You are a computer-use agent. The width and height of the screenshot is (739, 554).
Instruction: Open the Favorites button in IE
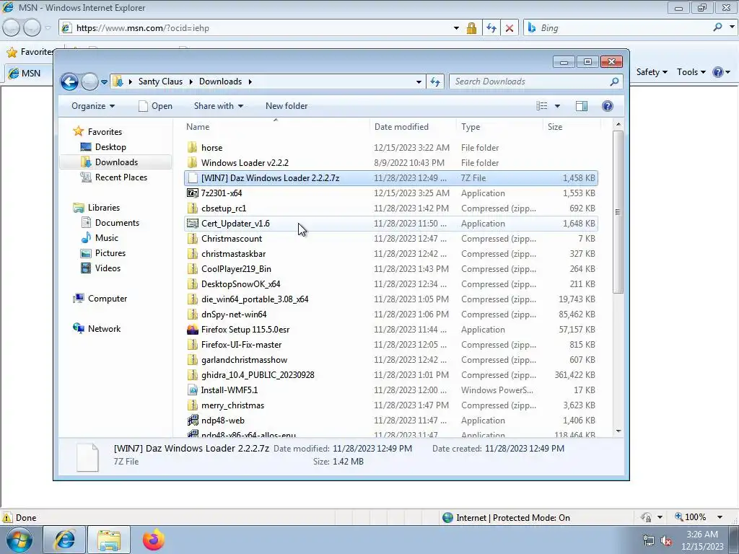pyautogui.click(x=30, y=52)
